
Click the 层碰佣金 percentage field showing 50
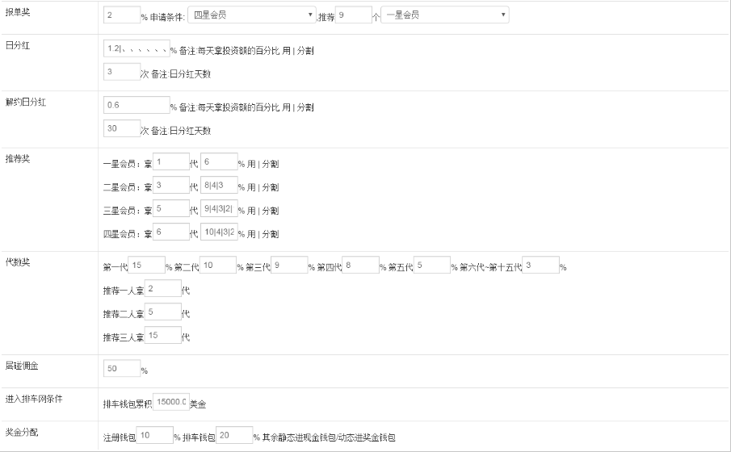tap(122, 369)
